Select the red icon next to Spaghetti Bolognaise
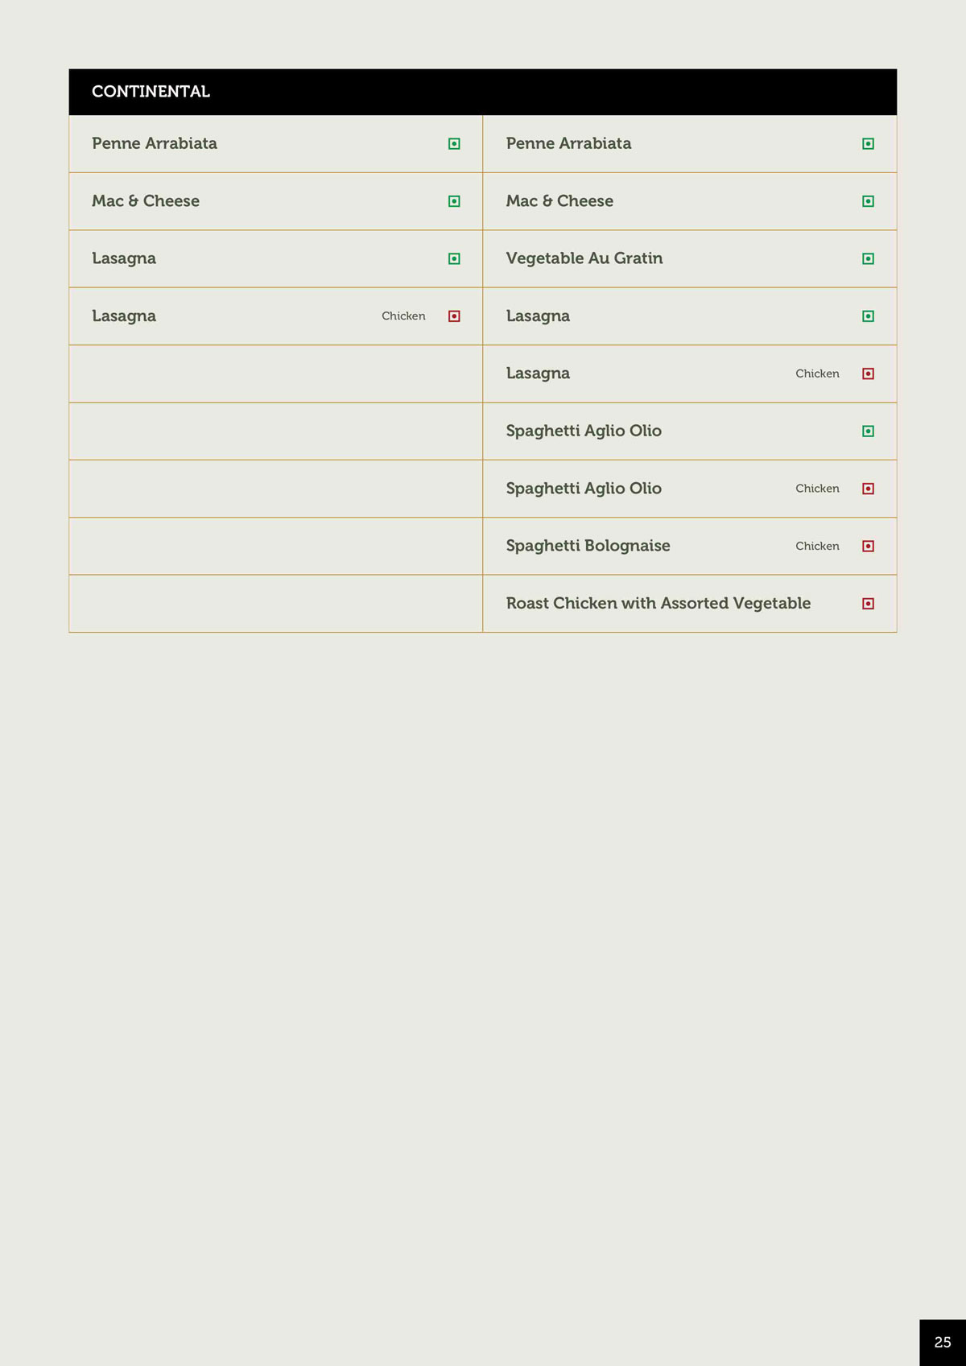966x1366 pixels. tap(868, 547)
